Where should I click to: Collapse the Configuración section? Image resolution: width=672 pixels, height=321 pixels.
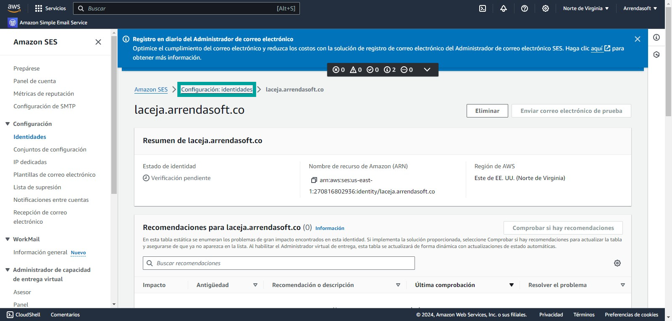click(8, 124)
